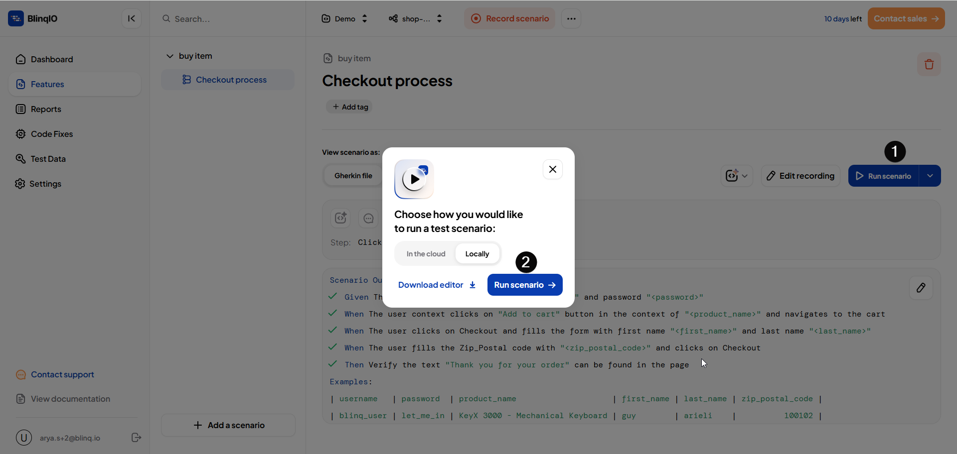Click the logout icon next to email
The height and width of the screenshot is (454, 957).
136,438
